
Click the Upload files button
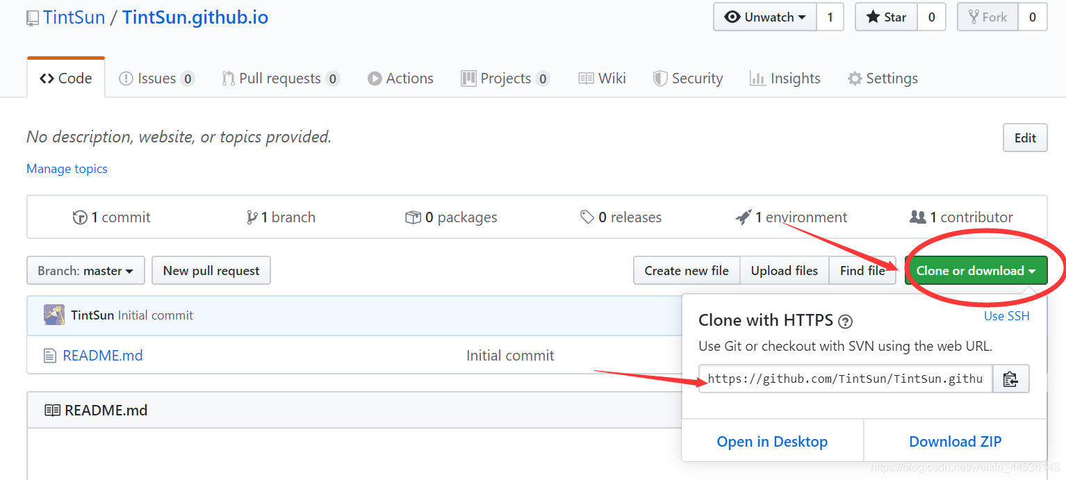[785, 270]
